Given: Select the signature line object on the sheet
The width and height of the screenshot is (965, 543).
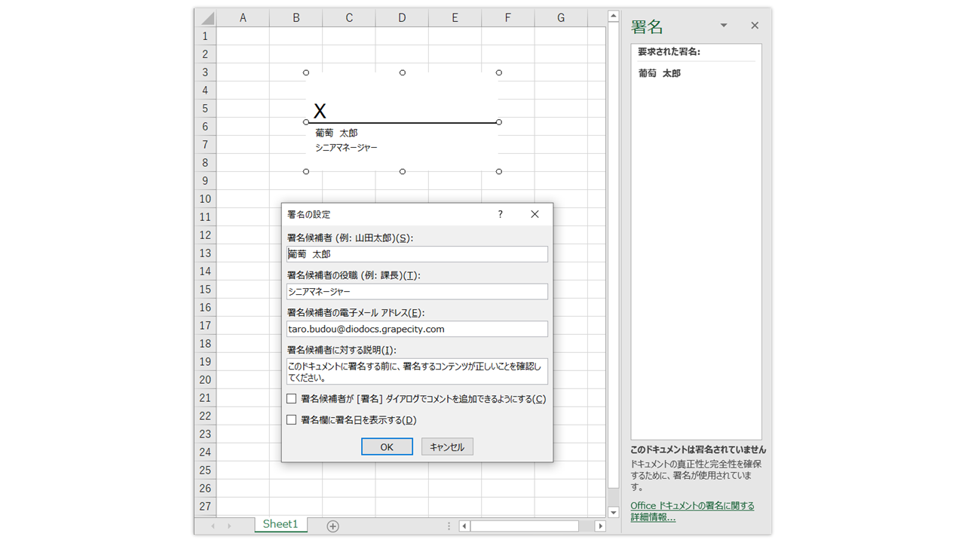Looking at the screenshot, I should pos(402,122).
